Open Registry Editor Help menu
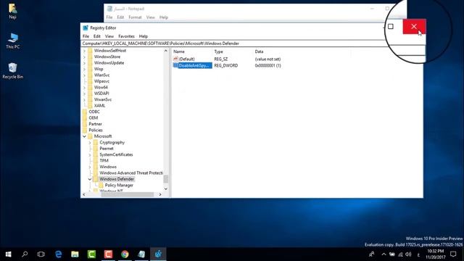Viewport: 464px width, 261px height. (x=144, y=36)
